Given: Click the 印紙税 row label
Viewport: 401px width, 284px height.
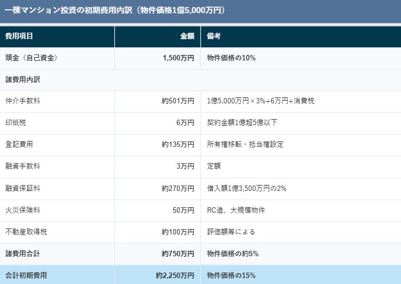Looking at the screenshot, I should [15, 123].
